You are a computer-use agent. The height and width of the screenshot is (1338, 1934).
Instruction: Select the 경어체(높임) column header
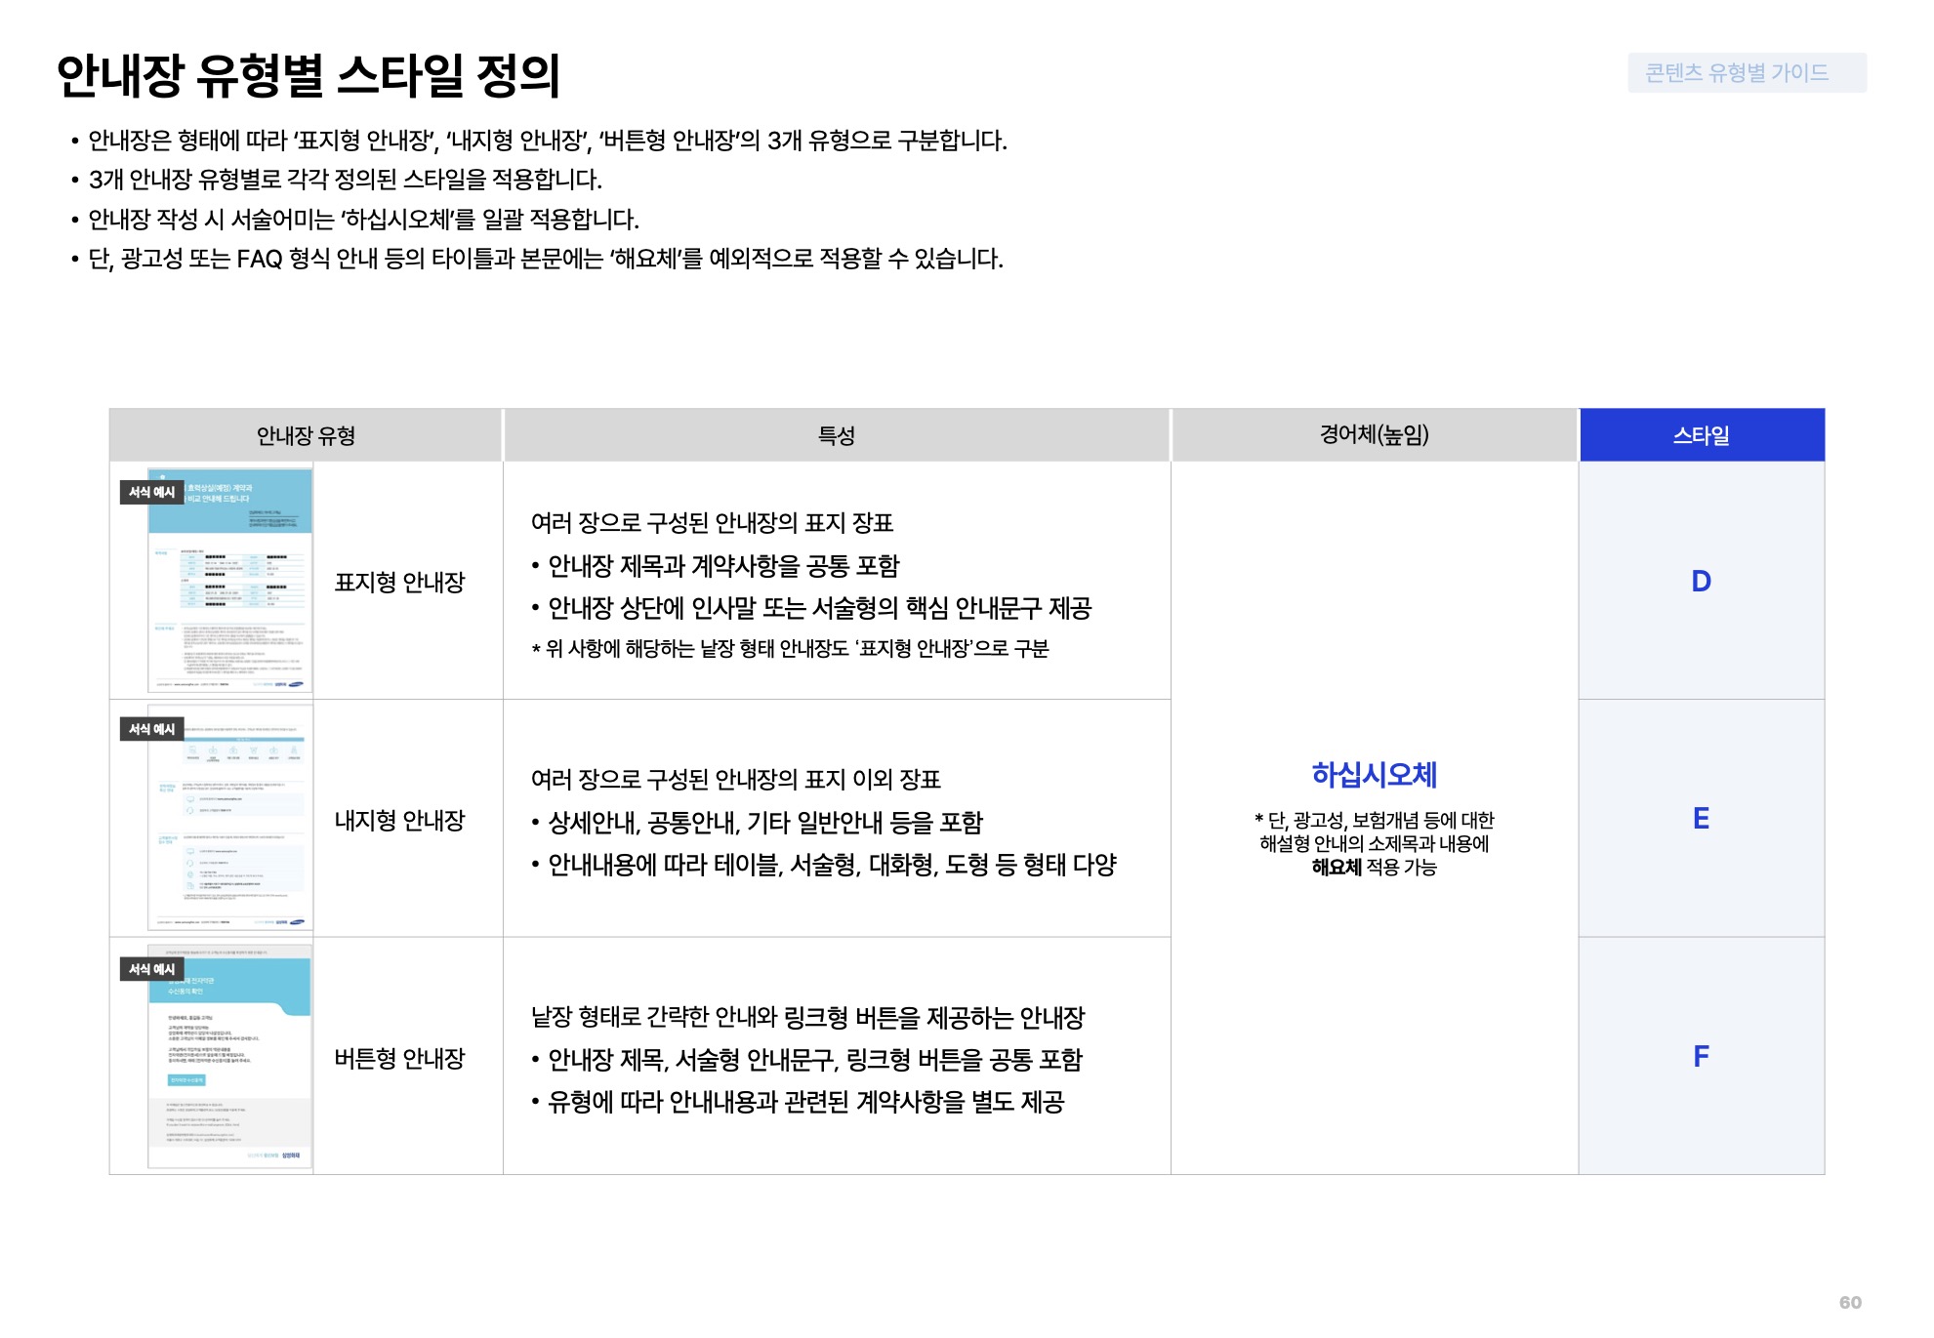(x=1374, y=435)
